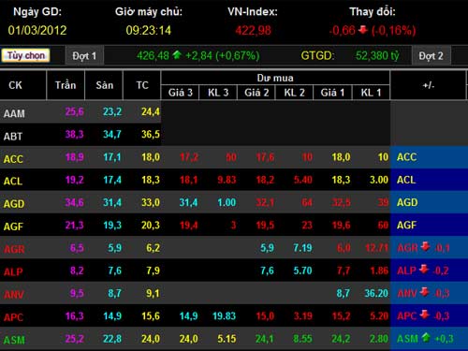Image resolution: width=468 pixels, height=351 pixels.
Task: Click the red down arrow next to -0,66
Action: click(x=362, y=30)
